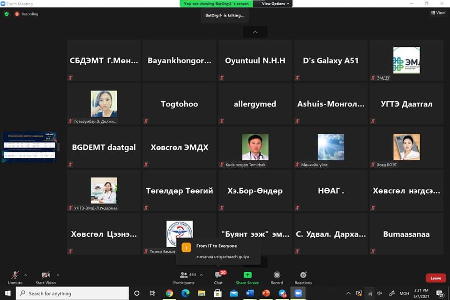Click the Windows search box

[73, 293]
